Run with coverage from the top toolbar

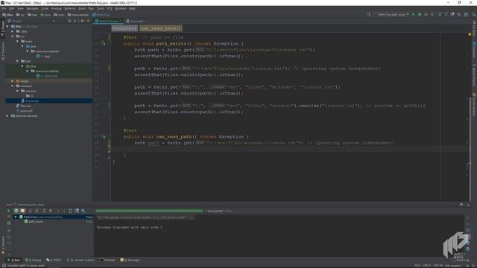point(426,15)
